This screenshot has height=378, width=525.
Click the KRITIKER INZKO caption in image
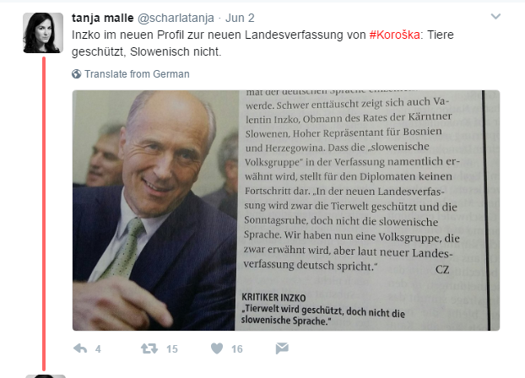[x=273, y=297]
